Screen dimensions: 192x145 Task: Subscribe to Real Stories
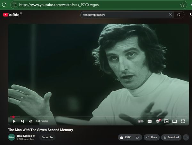[x=47, y=137]
